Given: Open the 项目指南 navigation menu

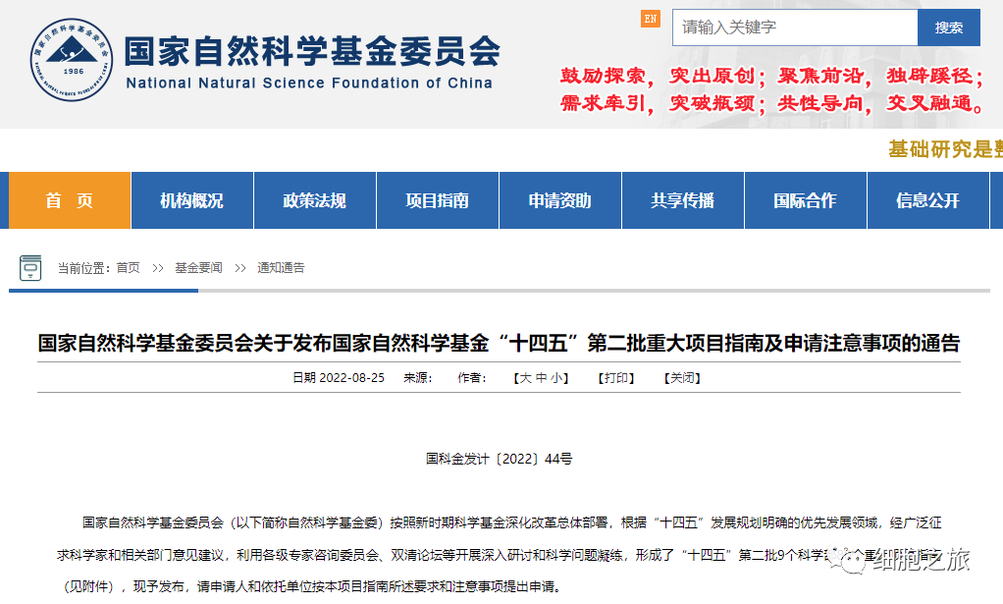Looking at the screenshot, I should click(x=437, y=199).
